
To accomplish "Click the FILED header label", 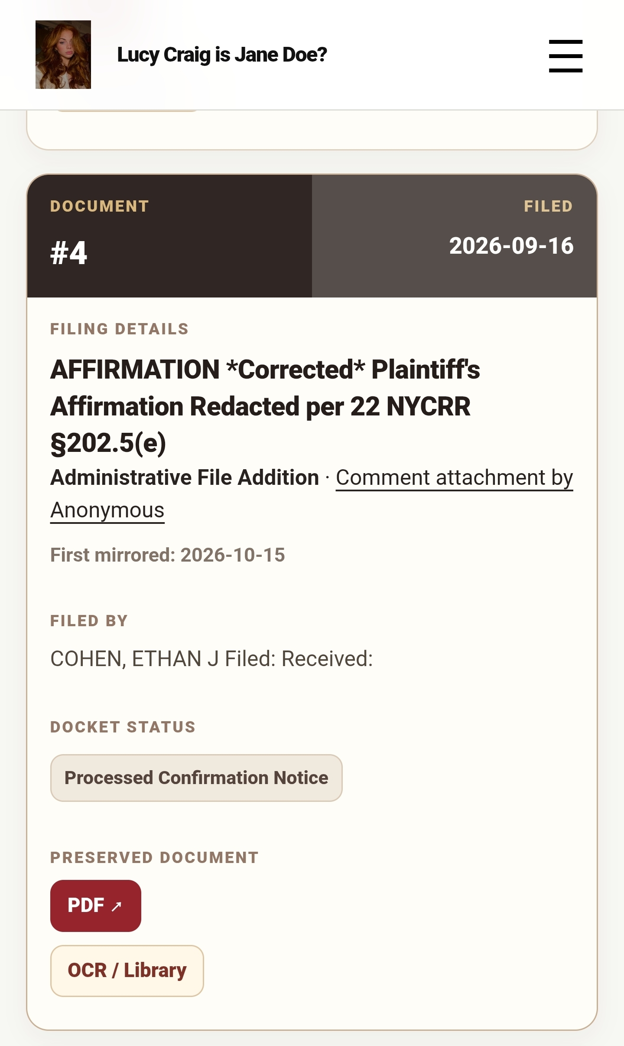I will click(549, 206).
